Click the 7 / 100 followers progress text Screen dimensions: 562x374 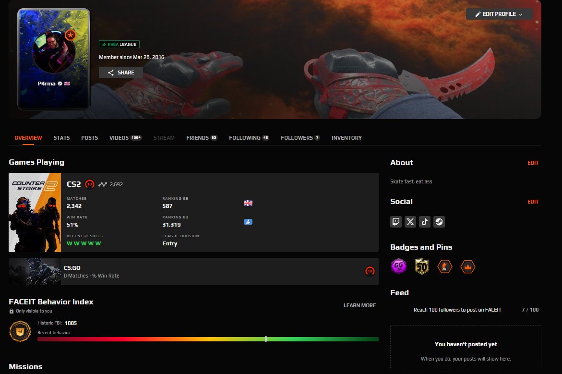(x=530, y=310)
